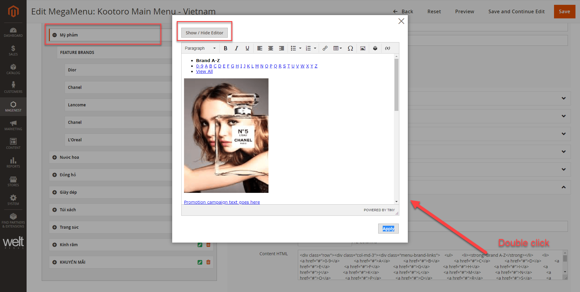Open the insert table tool
This screenshot has width=580, height=292.
point(337,48)
